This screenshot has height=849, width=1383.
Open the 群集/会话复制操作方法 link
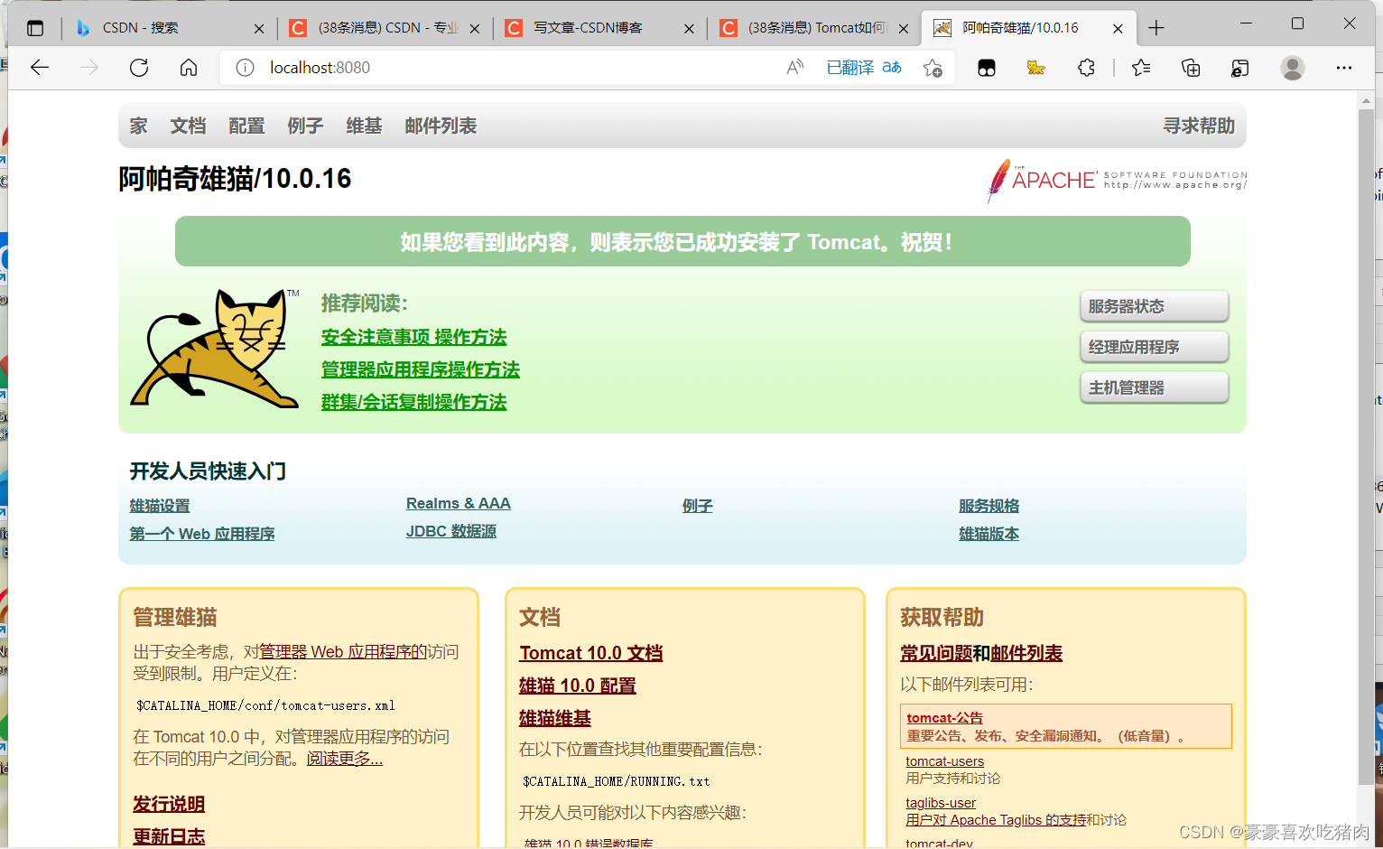point(413,402)
